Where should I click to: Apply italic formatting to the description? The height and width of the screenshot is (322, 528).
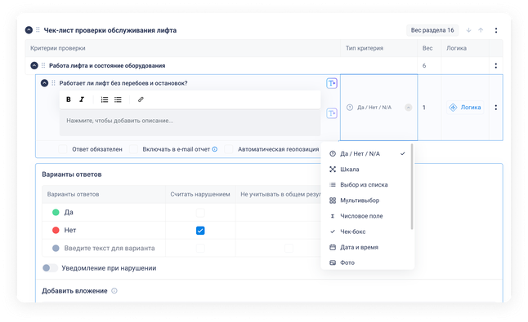click(82, 99)
